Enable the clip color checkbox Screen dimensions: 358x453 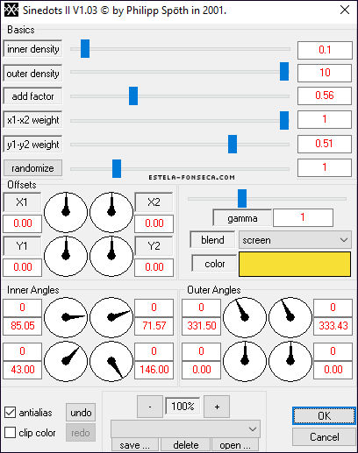11,432
